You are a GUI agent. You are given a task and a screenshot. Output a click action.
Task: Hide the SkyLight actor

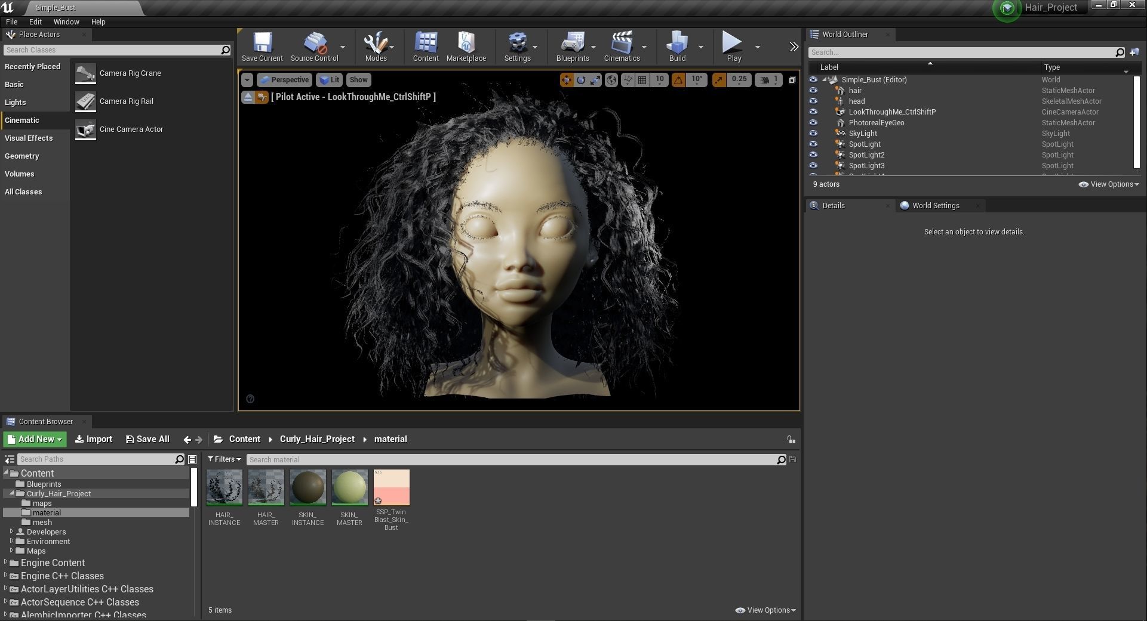813,133
